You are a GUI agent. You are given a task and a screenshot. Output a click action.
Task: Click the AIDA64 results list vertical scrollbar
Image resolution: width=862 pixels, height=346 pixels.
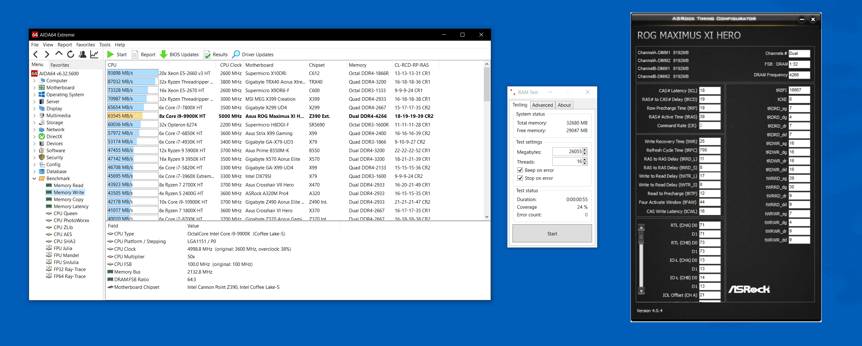point(487,140)
